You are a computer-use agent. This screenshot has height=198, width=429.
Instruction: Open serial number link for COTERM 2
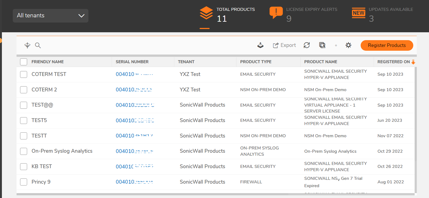click(134, 90)
